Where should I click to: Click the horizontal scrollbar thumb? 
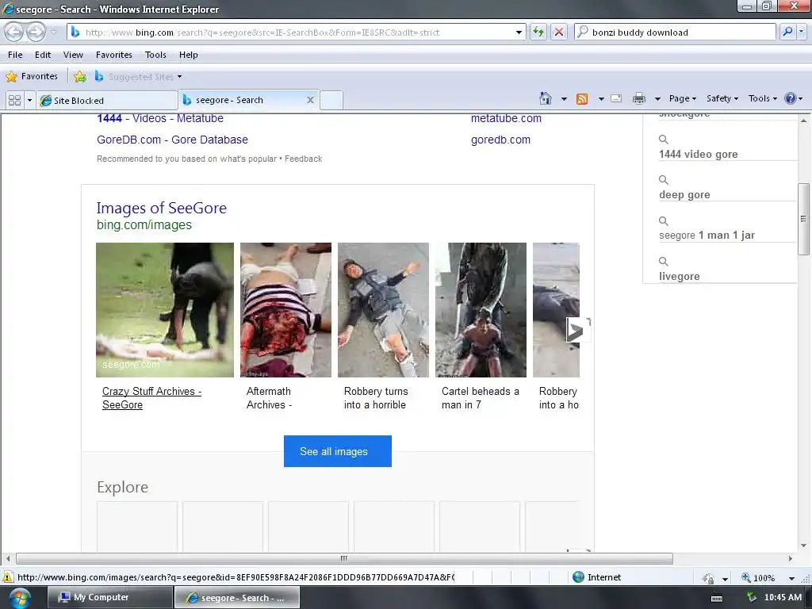click(344, 559)
